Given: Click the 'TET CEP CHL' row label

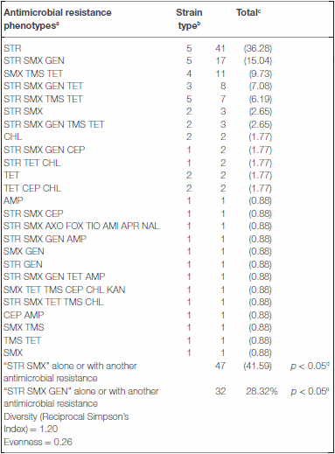Looking at the screenshot, I should point(32,188).
